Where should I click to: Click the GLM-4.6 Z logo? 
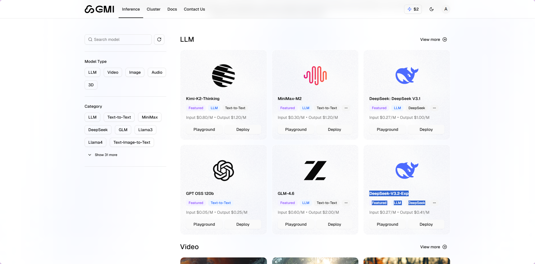click(315, 171)
